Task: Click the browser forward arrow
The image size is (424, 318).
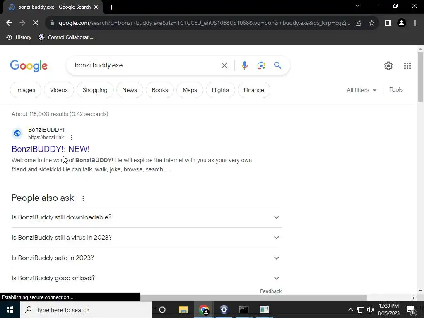Action: tap(22, 23)
